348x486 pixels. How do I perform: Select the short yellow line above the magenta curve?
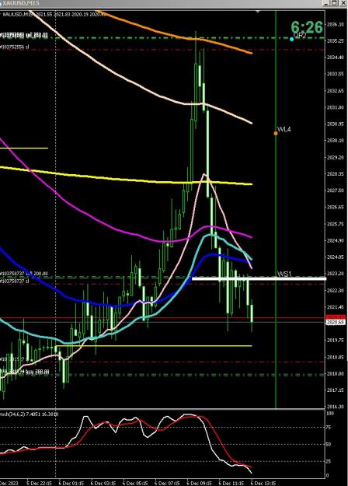[24, 149]
